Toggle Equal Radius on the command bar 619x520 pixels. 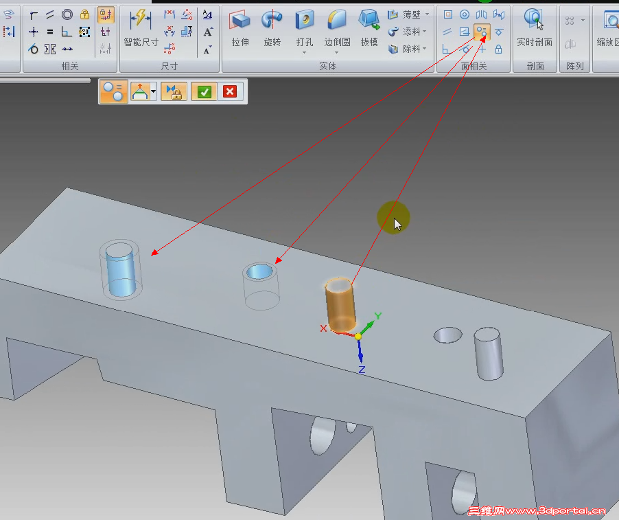(113, 91)
